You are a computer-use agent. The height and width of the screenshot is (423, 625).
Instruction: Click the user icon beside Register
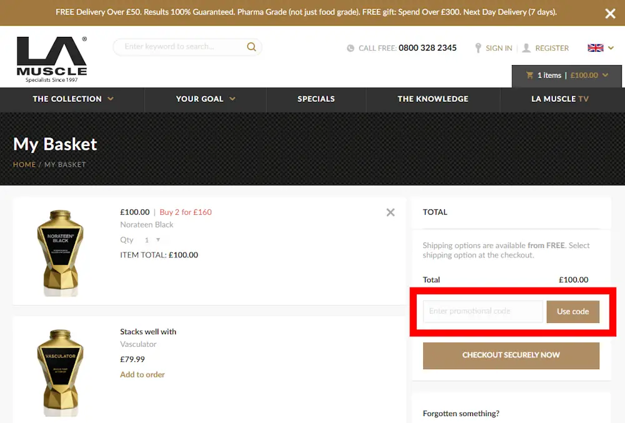click(526, 48)
